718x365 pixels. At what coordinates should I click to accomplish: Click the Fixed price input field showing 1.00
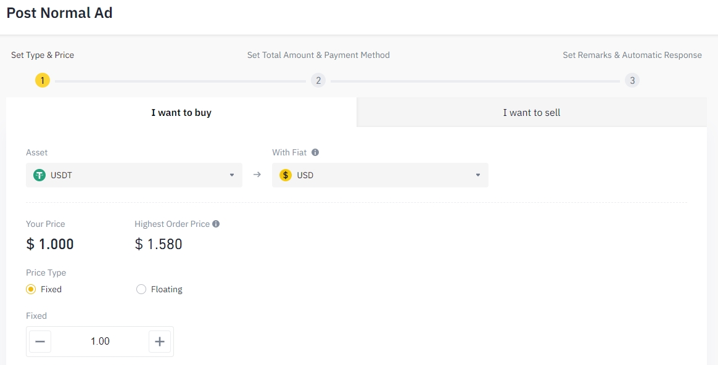(x=100, y=342)
